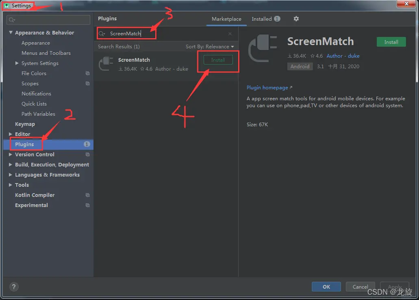Open the plugins gear settings icon
This screenshot has width=419, height=300.
click(296, 19)
